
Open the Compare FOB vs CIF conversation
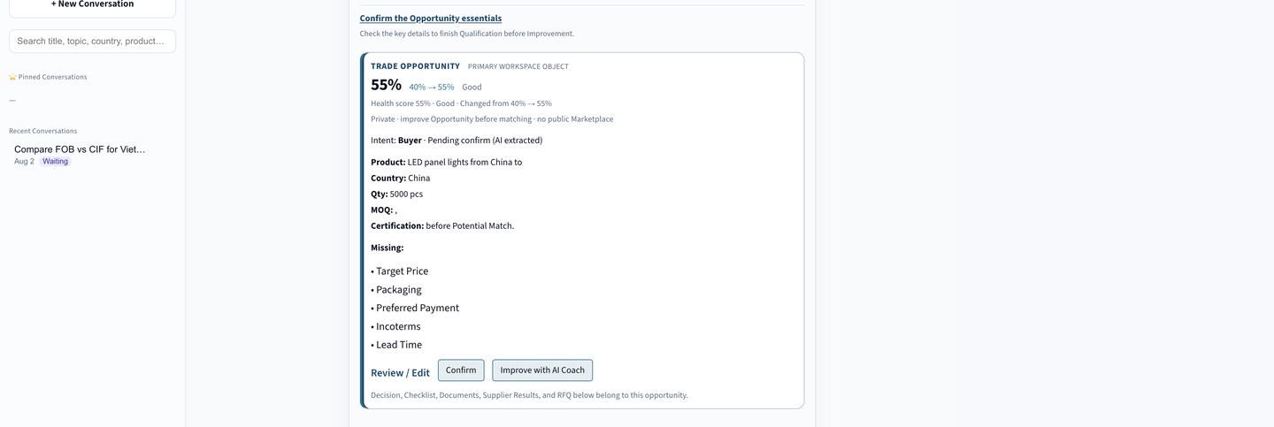pyautogui.click(x=80, y=149)
